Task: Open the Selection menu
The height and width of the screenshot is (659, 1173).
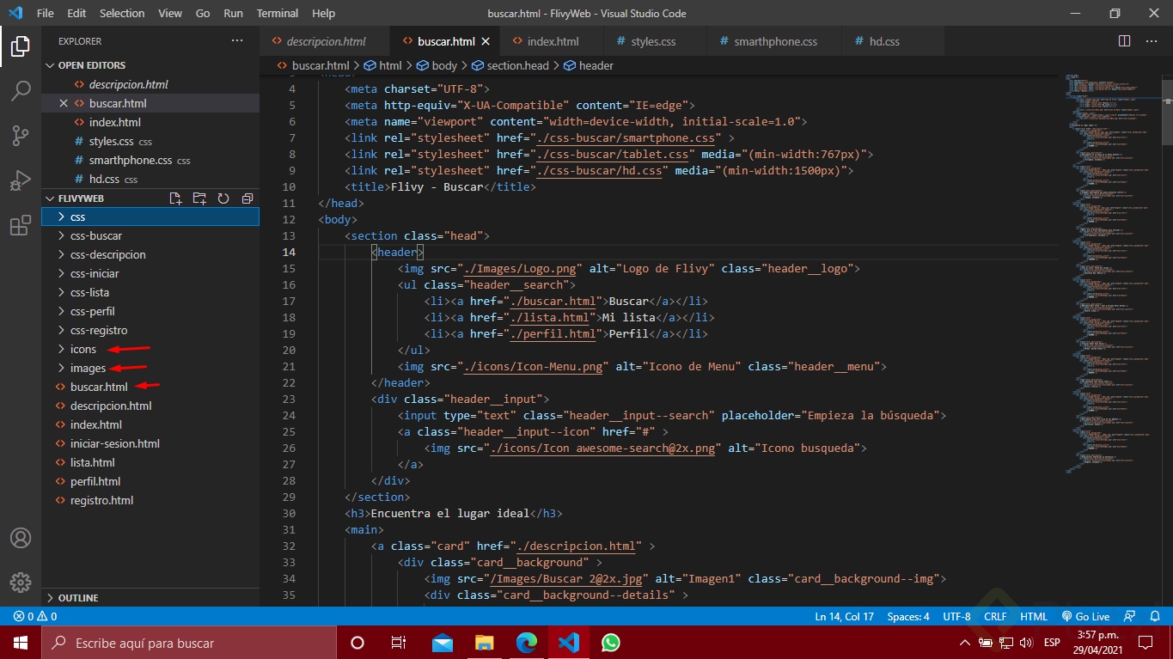Action: 122,13
